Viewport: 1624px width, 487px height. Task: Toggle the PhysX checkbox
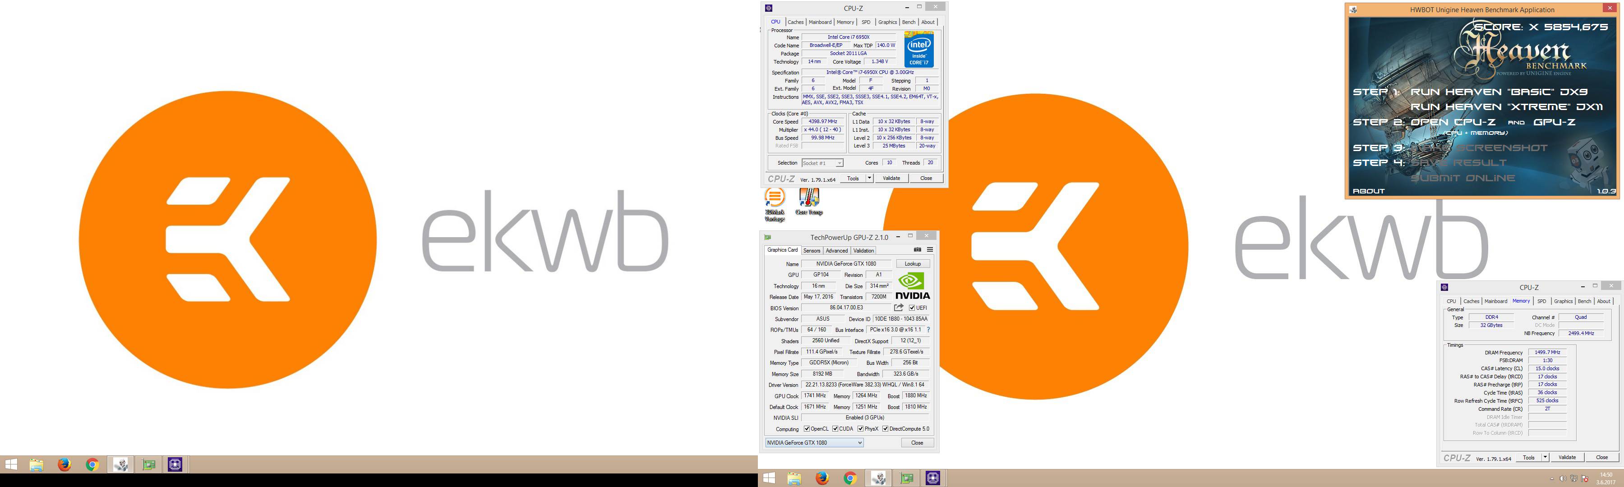(861, 429)
